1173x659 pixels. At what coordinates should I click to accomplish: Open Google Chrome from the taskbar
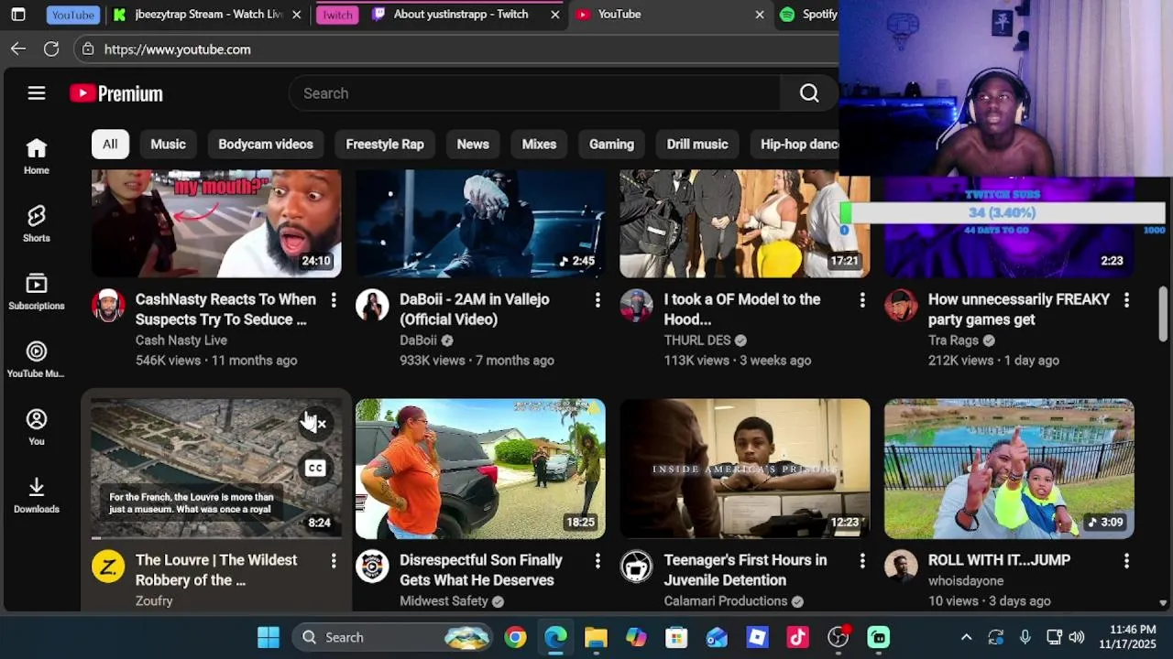pyautogui.click(x=516, y=637)
